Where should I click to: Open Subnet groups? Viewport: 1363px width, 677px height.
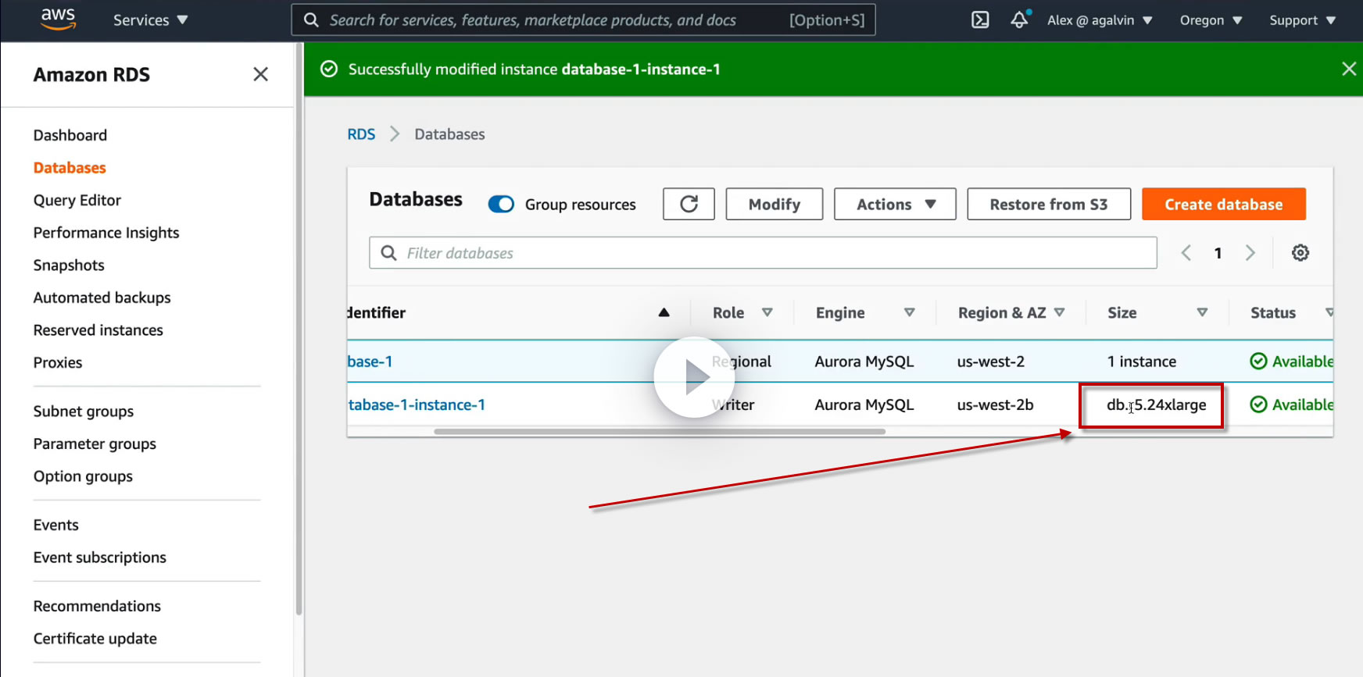pos(84,412)
